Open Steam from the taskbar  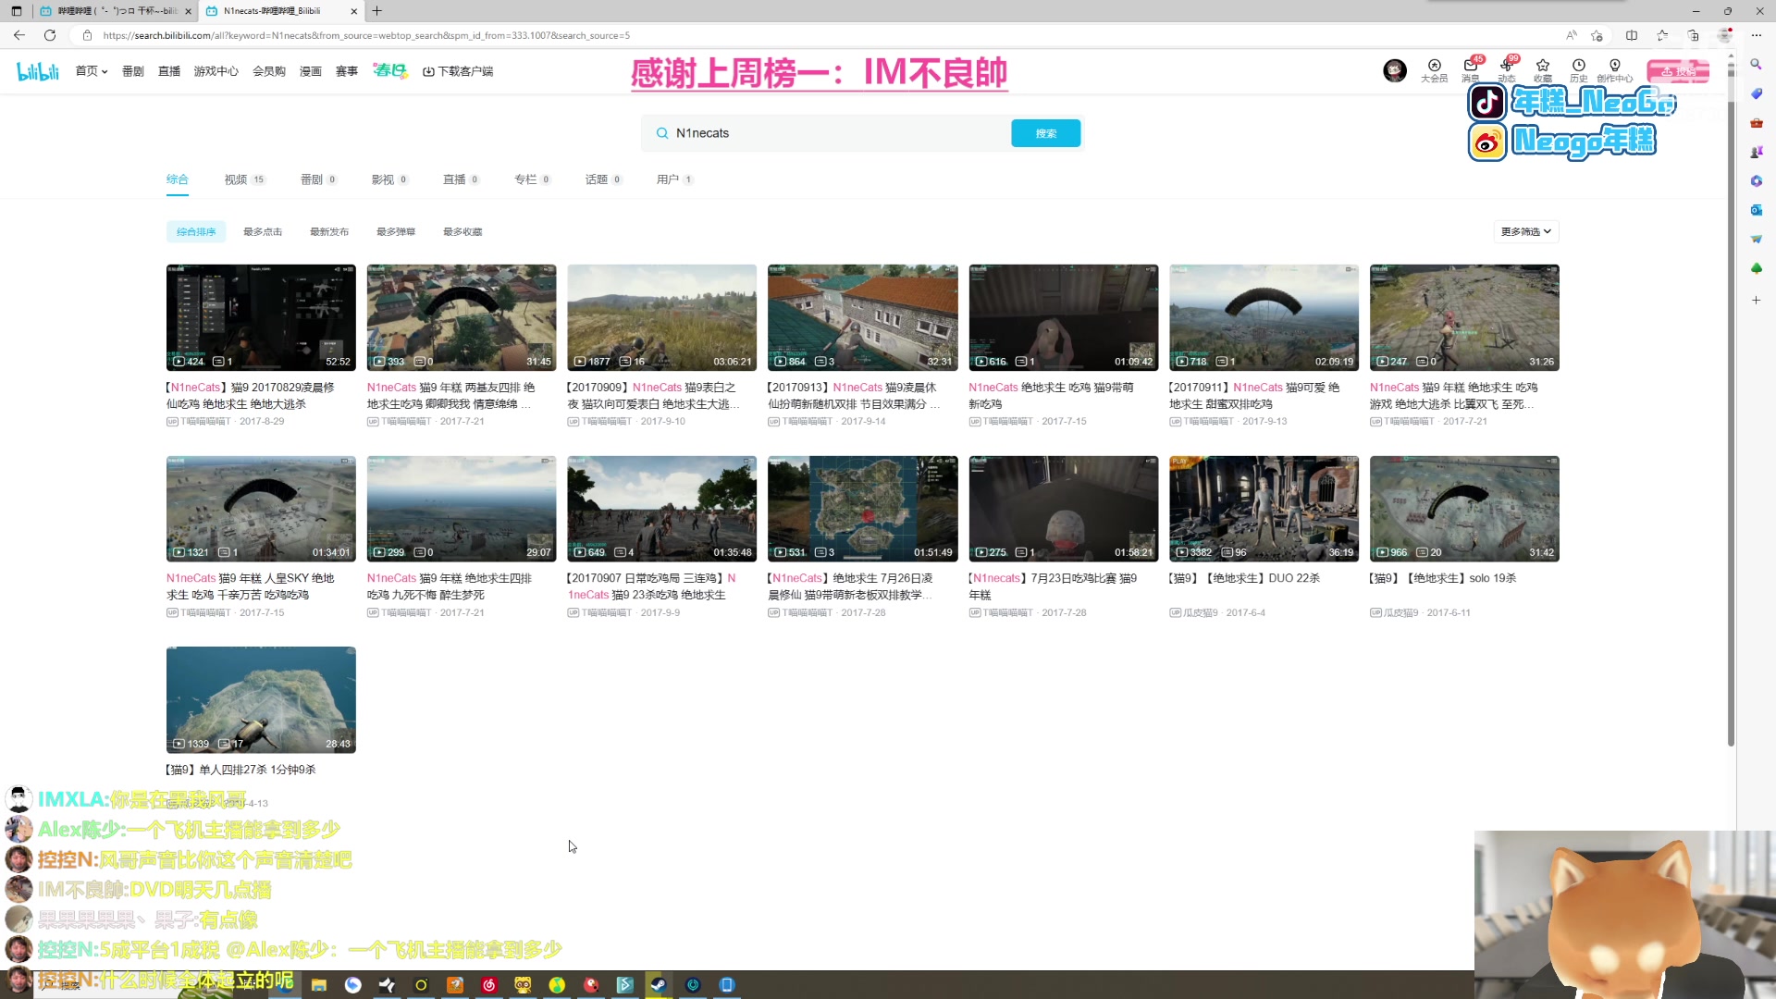tap(659, 985)
